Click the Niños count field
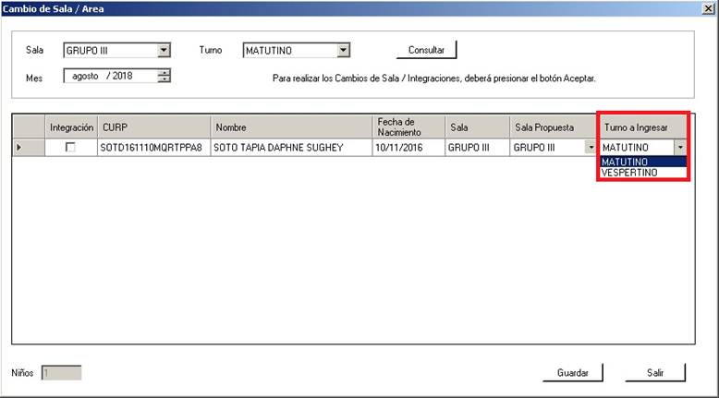 point(61,373)
